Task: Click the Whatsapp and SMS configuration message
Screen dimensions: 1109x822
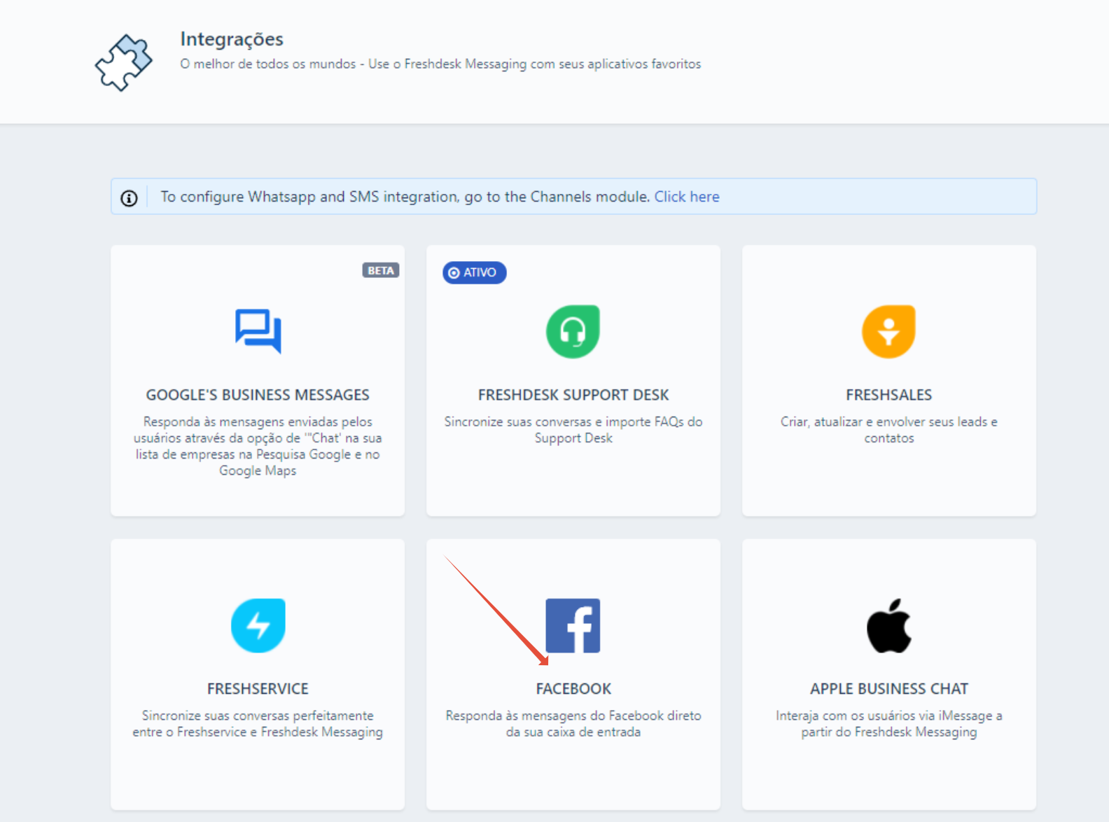Action: point(405,197)
